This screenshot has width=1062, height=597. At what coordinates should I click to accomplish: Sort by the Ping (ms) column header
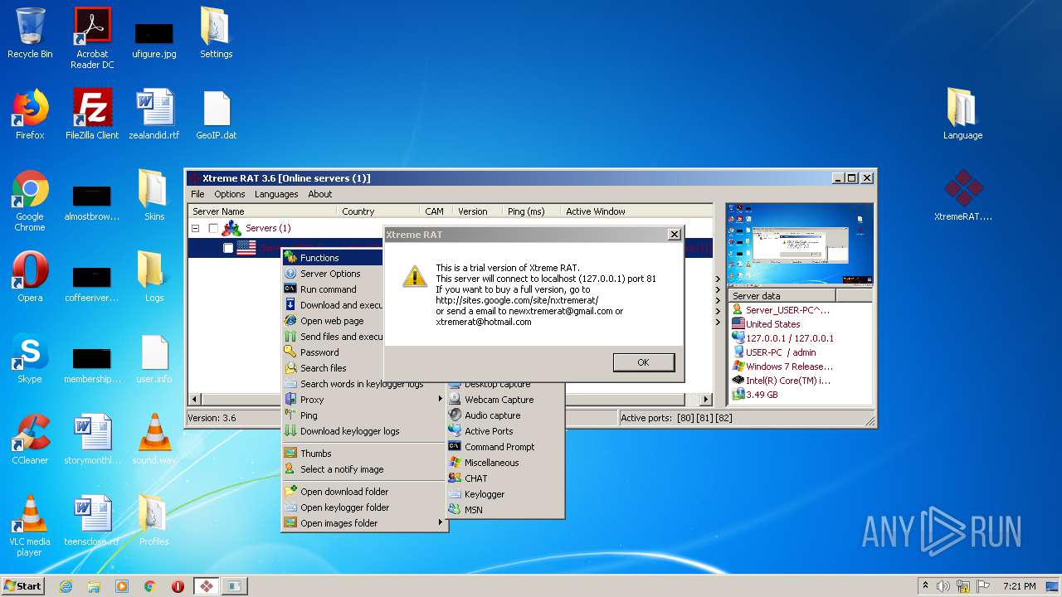pyautogui.click(x=532, y=211)
